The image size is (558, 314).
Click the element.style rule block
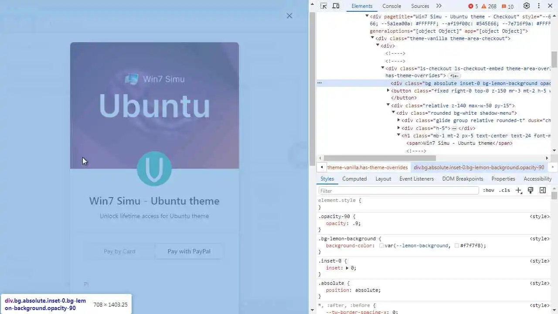tap(433, 204)
